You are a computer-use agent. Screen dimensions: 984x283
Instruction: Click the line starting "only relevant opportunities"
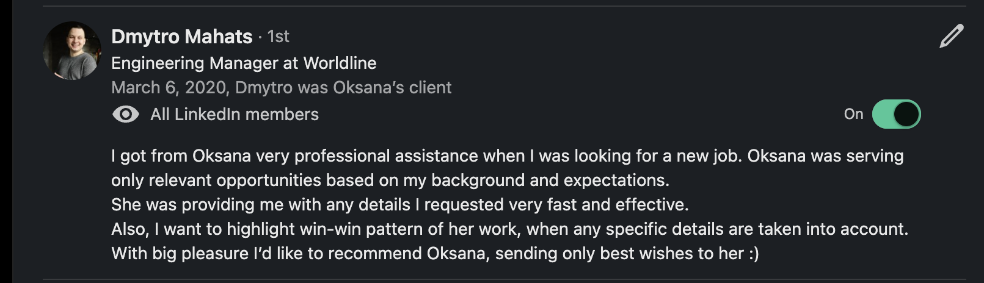(390, 181)
